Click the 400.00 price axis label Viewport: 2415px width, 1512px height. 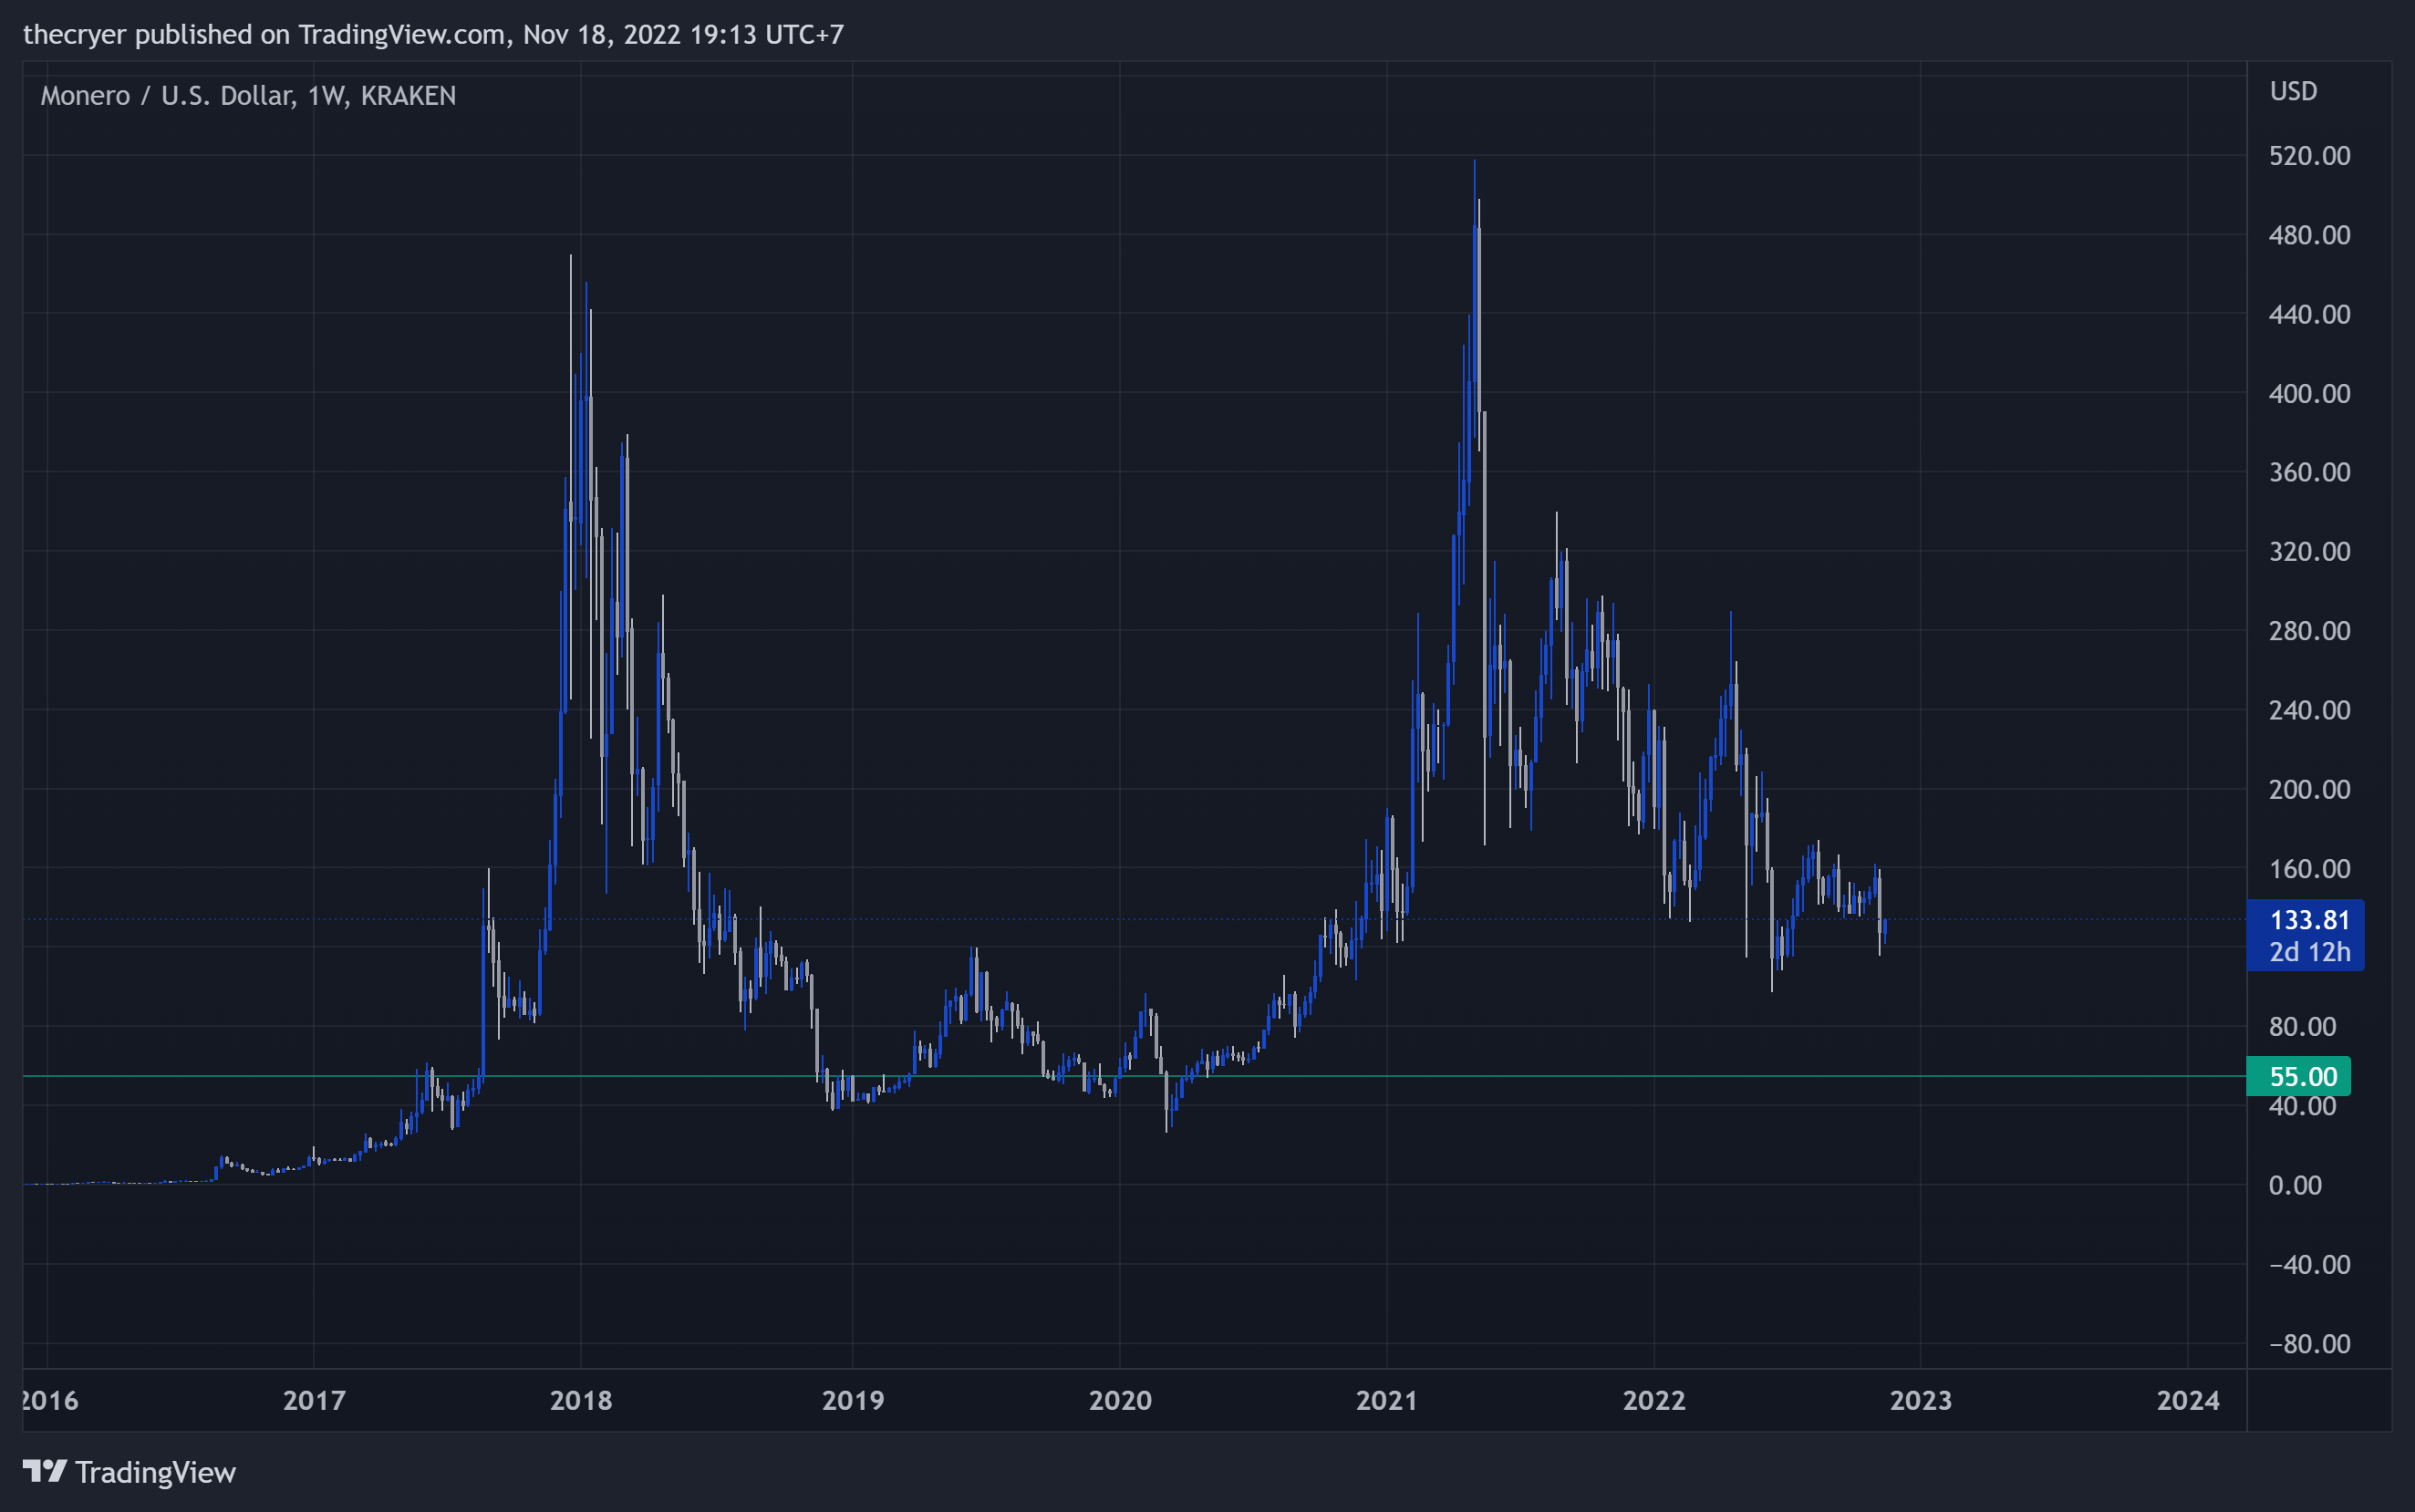coord(2309,393)
